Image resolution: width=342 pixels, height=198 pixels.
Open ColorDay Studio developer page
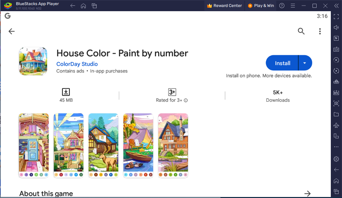[77, 64]
